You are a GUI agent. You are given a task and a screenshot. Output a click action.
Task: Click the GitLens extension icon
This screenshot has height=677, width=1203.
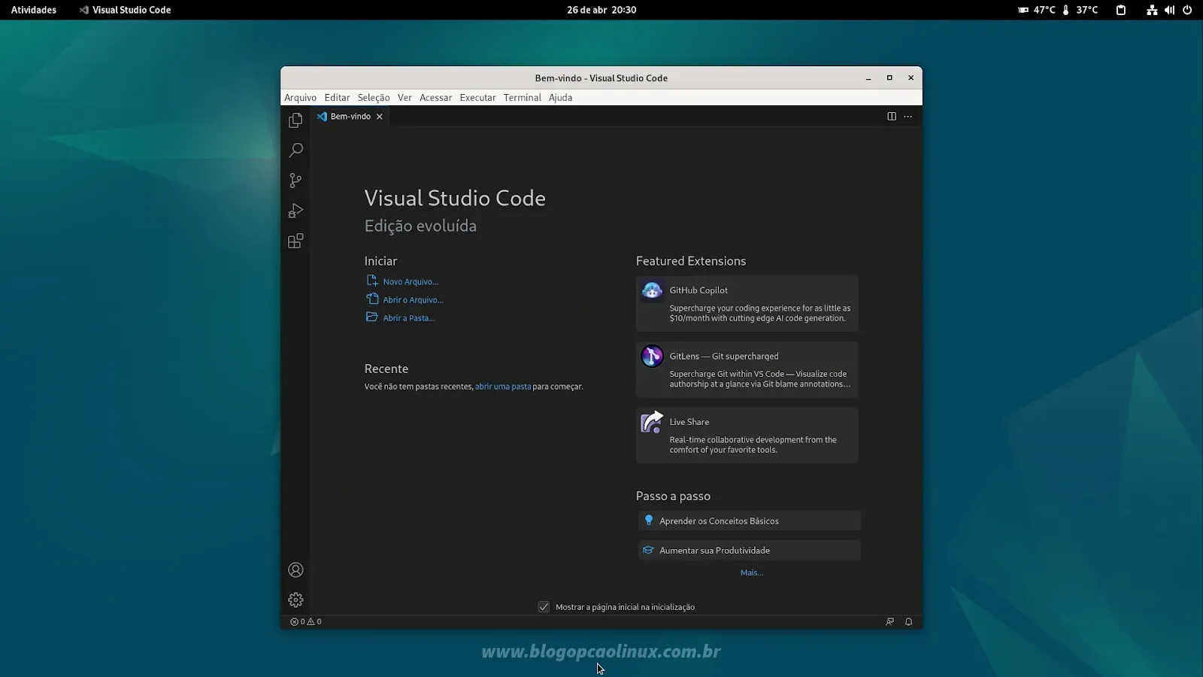coord(652,356)
